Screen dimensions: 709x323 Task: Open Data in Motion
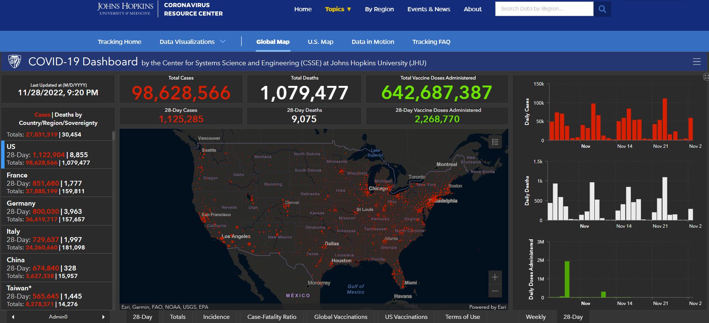pos(373,42)
